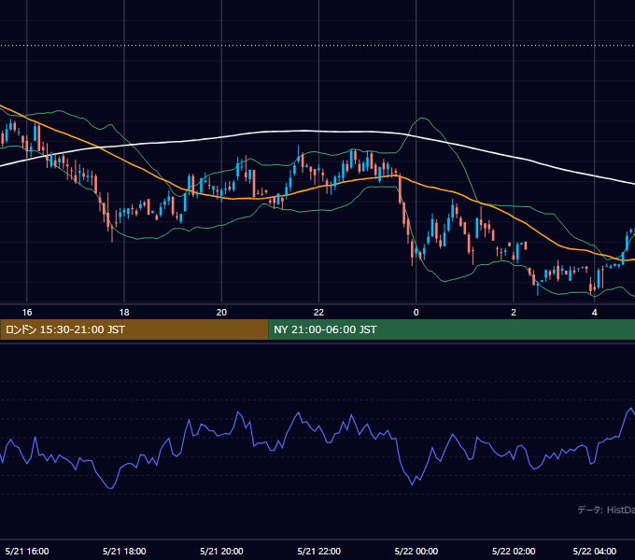Click the 5/22 04:00 time label
This screenshot has height=560, width=635.
click(595, 551)
